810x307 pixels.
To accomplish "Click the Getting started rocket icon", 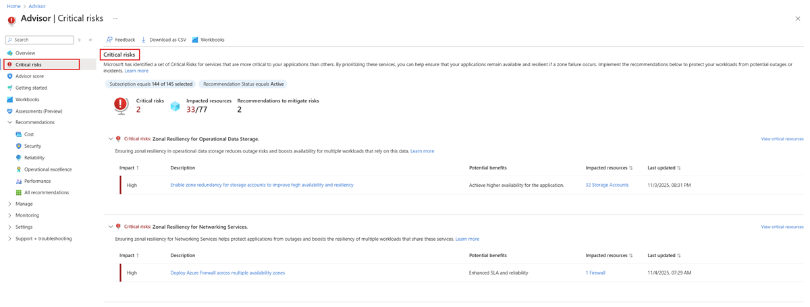I will 9,88.
